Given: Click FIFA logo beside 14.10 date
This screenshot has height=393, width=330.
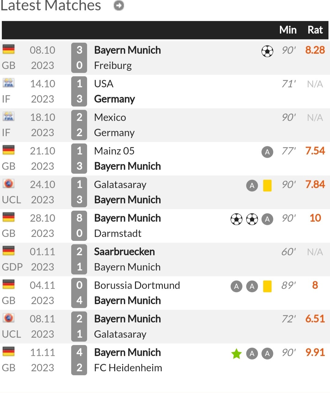Looking at the screenshot, I should (x=9, y=83).
